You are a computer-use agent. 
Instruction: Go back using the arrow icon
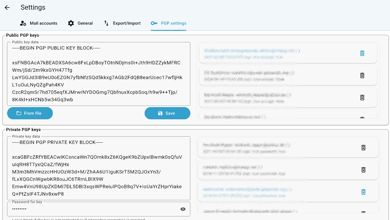click(x=7, y=8)
